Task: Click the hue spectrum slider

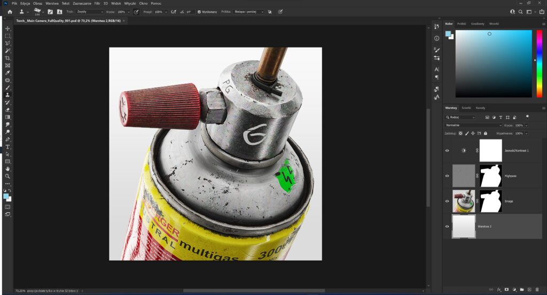Action: click(x=540, y=64)
